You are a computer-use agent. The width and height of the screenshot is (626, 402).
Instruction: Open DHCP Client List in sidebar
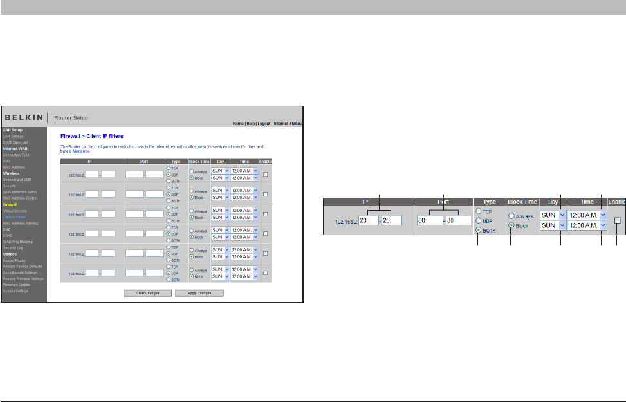click(x=15, y=142)
